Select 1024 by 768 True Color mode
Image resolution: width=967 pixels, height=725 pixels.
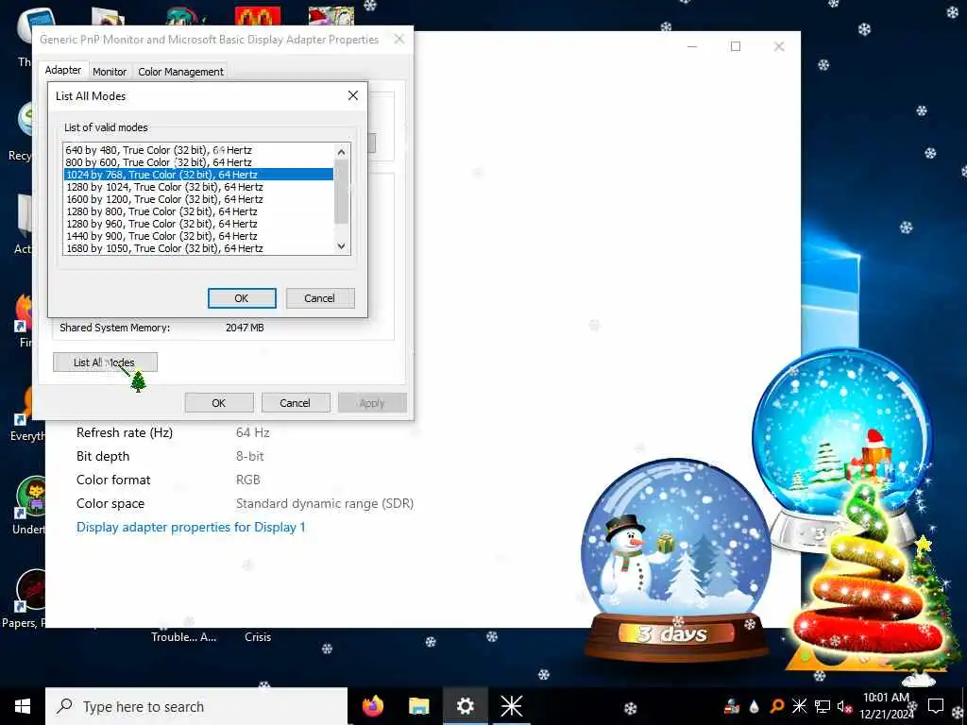point(198,175)
